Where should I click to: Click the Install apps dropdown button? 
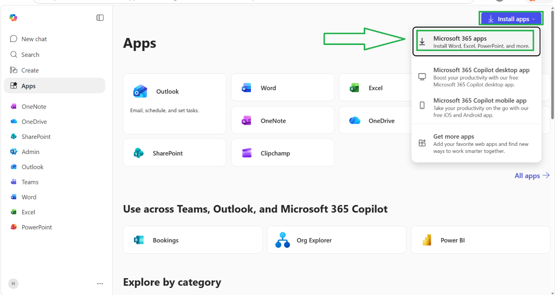[511, 19]
